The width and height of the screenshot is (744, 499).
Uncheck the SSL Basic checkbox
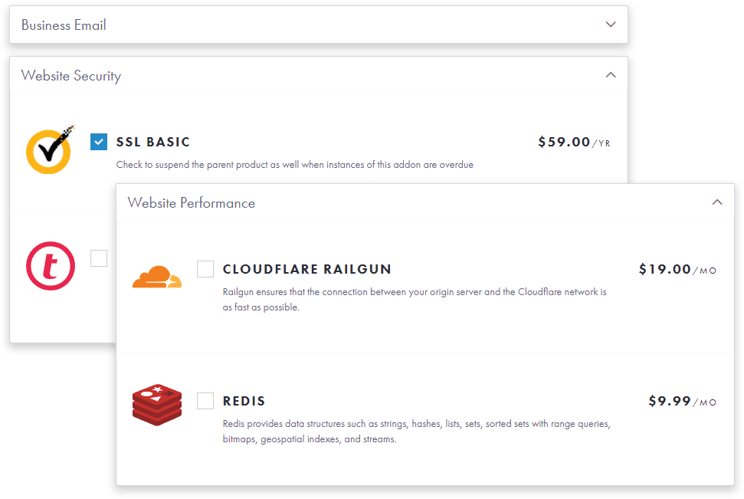pos(99,142)
